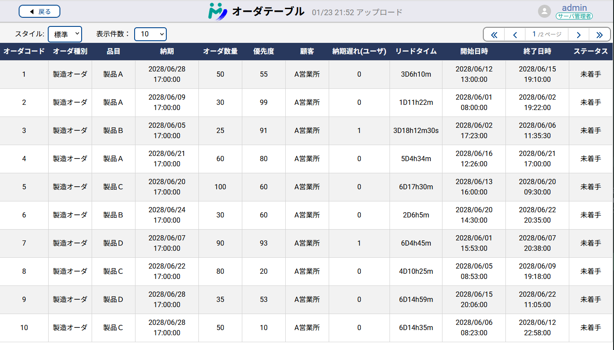The height and width of the screenshot is (350, 614).
Task: Open the admin account link
Action: (574, 7)
